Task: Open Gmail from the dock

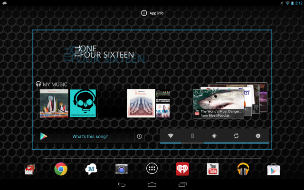Action: pos(30,169)
